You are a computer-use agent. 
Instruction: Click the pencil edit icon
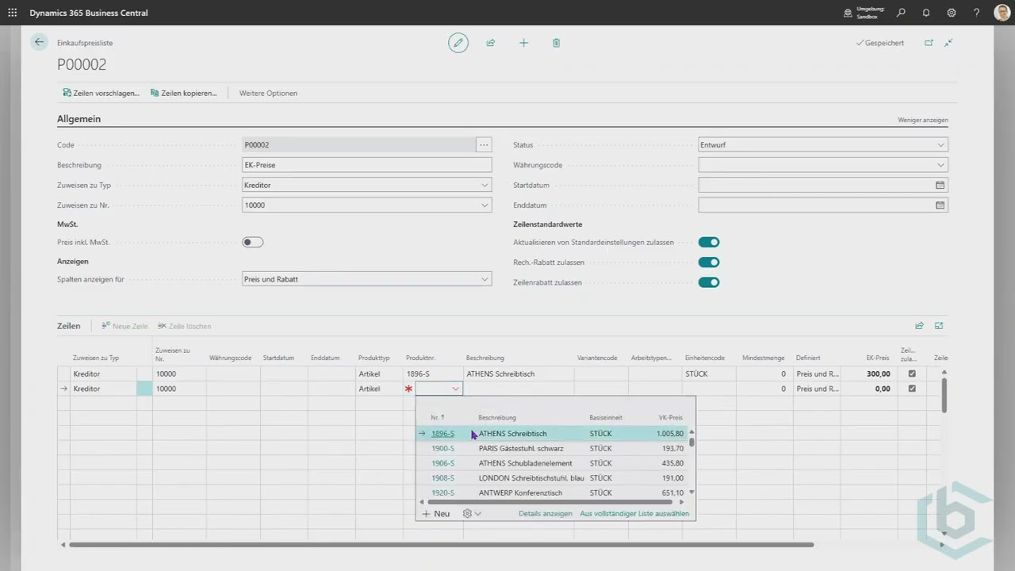tap(458, 43)
